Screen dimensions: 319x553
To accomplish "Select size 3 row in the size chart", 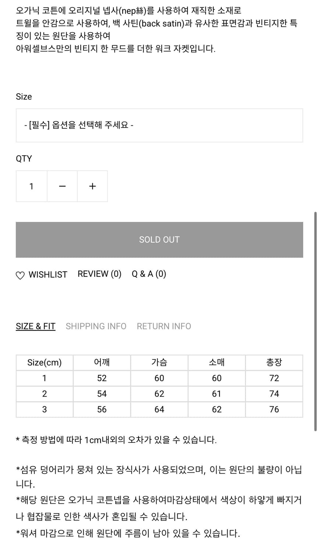I will point(44,409).
